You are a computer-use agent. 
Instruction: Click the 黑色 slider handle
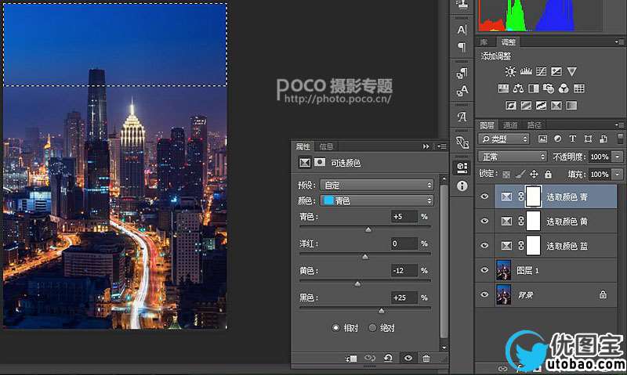[x=382, y=310]
